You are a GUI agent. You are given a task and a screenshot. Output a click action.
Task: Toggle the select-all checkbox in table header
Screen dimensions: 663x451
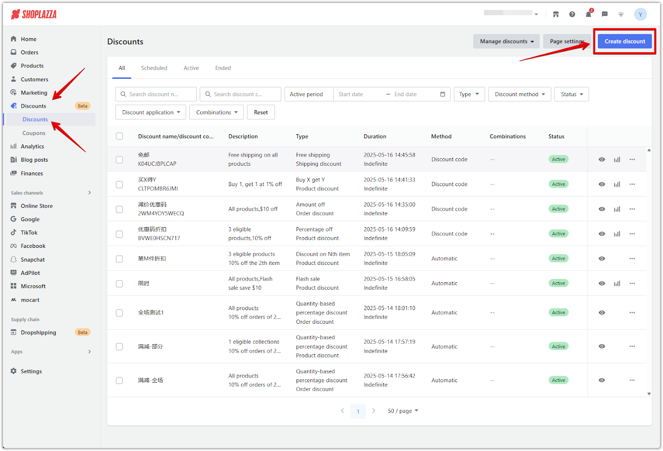[119, 136]
